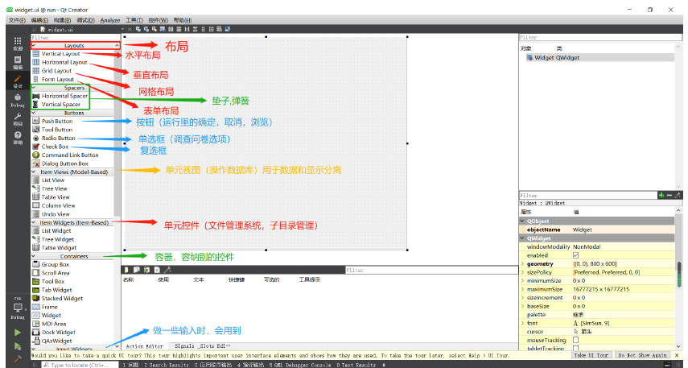The width and height of the screenshot is (688, 368).
Task: Toggle the tabletTracking checkbox
Action: pyautogui.click(x=575, y=348)
